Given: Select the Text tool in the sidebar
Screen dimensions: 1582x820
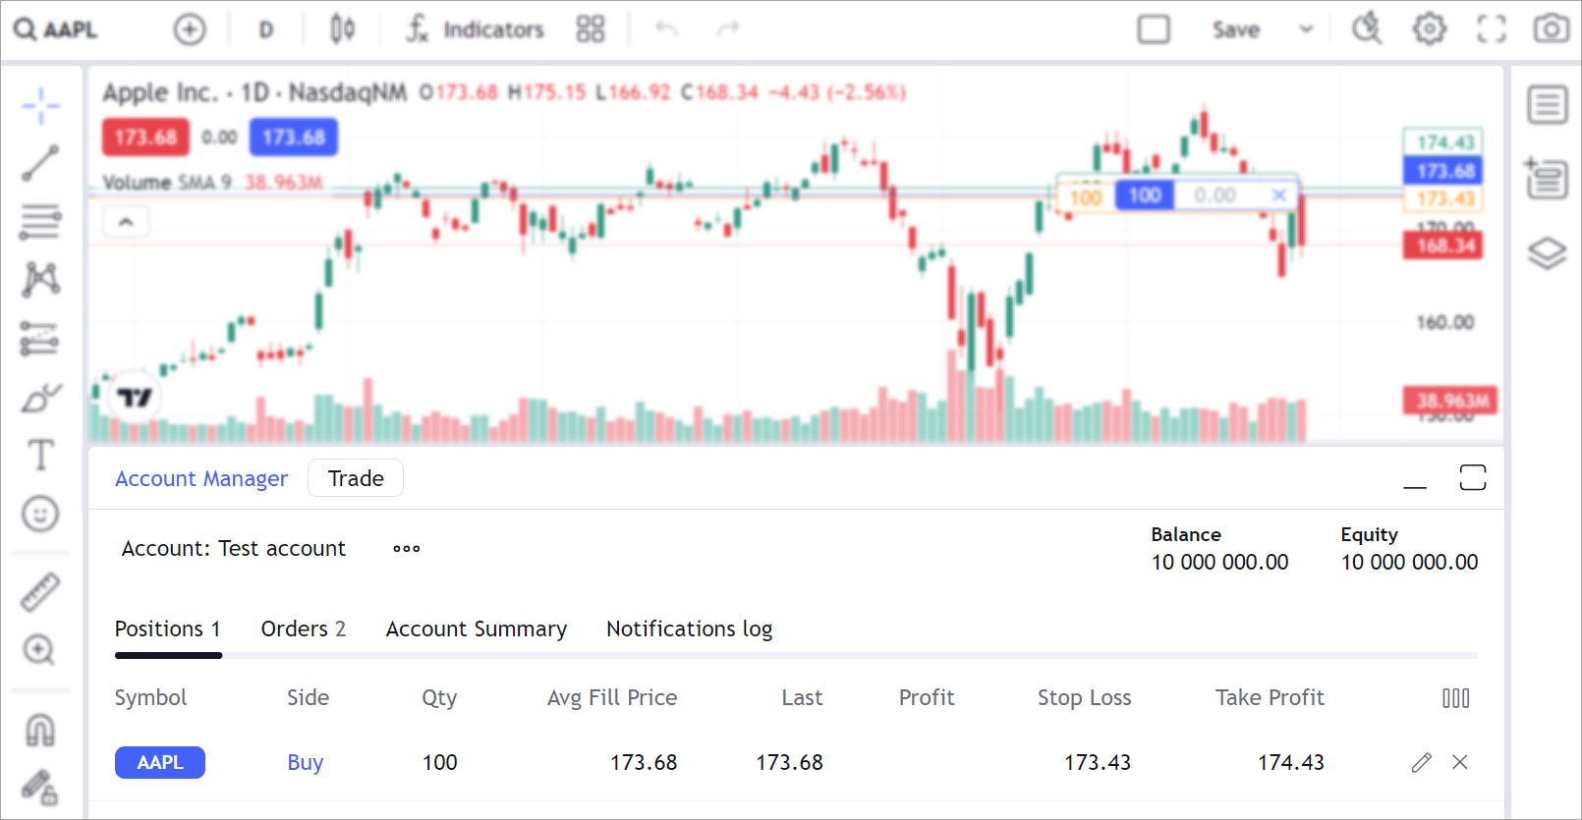Looking at the screenshot, I should click(x=40, y=456).
